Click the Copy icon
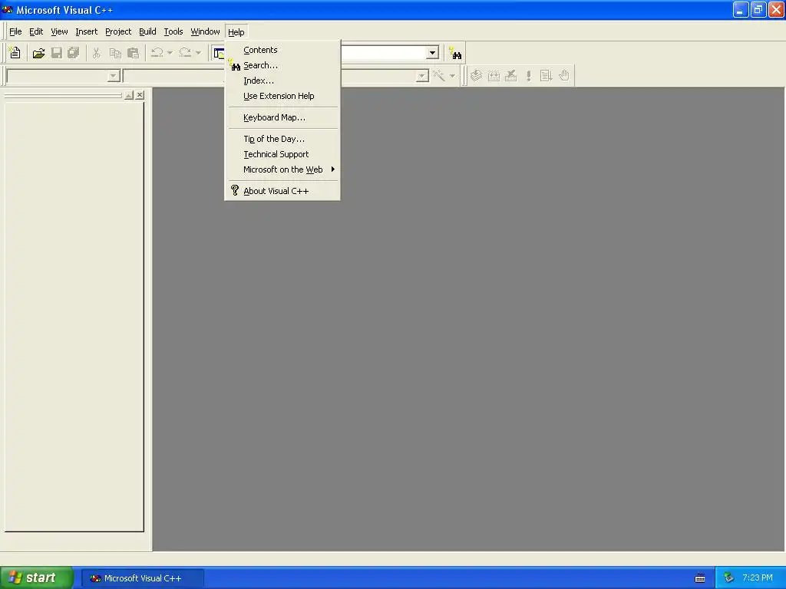This screenshot has width=786, height=589. click(x=115, y=53)
